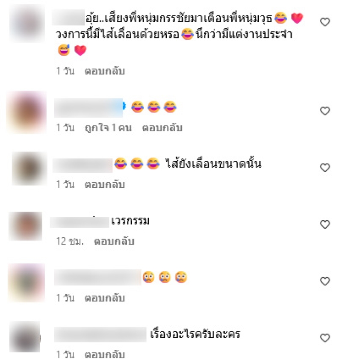Reply to the first long comment
The height and width of the screenshot is (360, 342).
point(105,71)
